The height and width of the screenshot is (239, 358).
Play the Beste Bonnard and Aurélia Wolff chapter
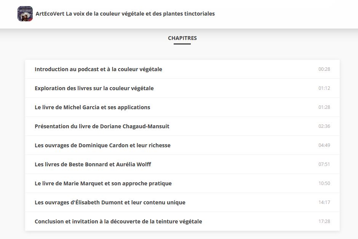tap(93, 164)
